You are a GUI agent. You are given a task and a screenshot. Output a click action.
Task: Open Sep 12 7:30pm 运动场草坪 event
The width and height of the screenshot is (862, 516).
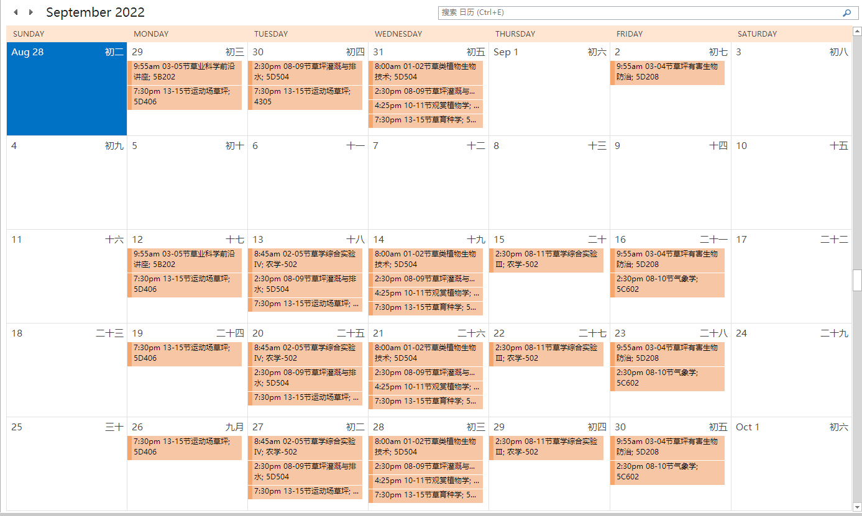[x=185, y=284]
